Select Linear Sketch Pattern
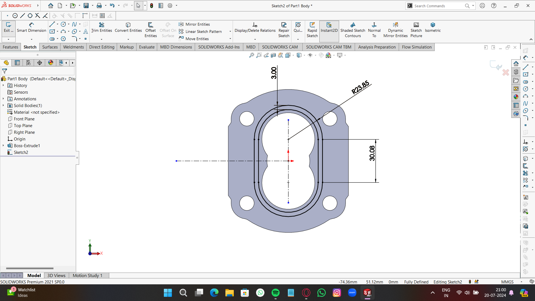Viewport: 535px width, 301px height. (x=200, y=31)
